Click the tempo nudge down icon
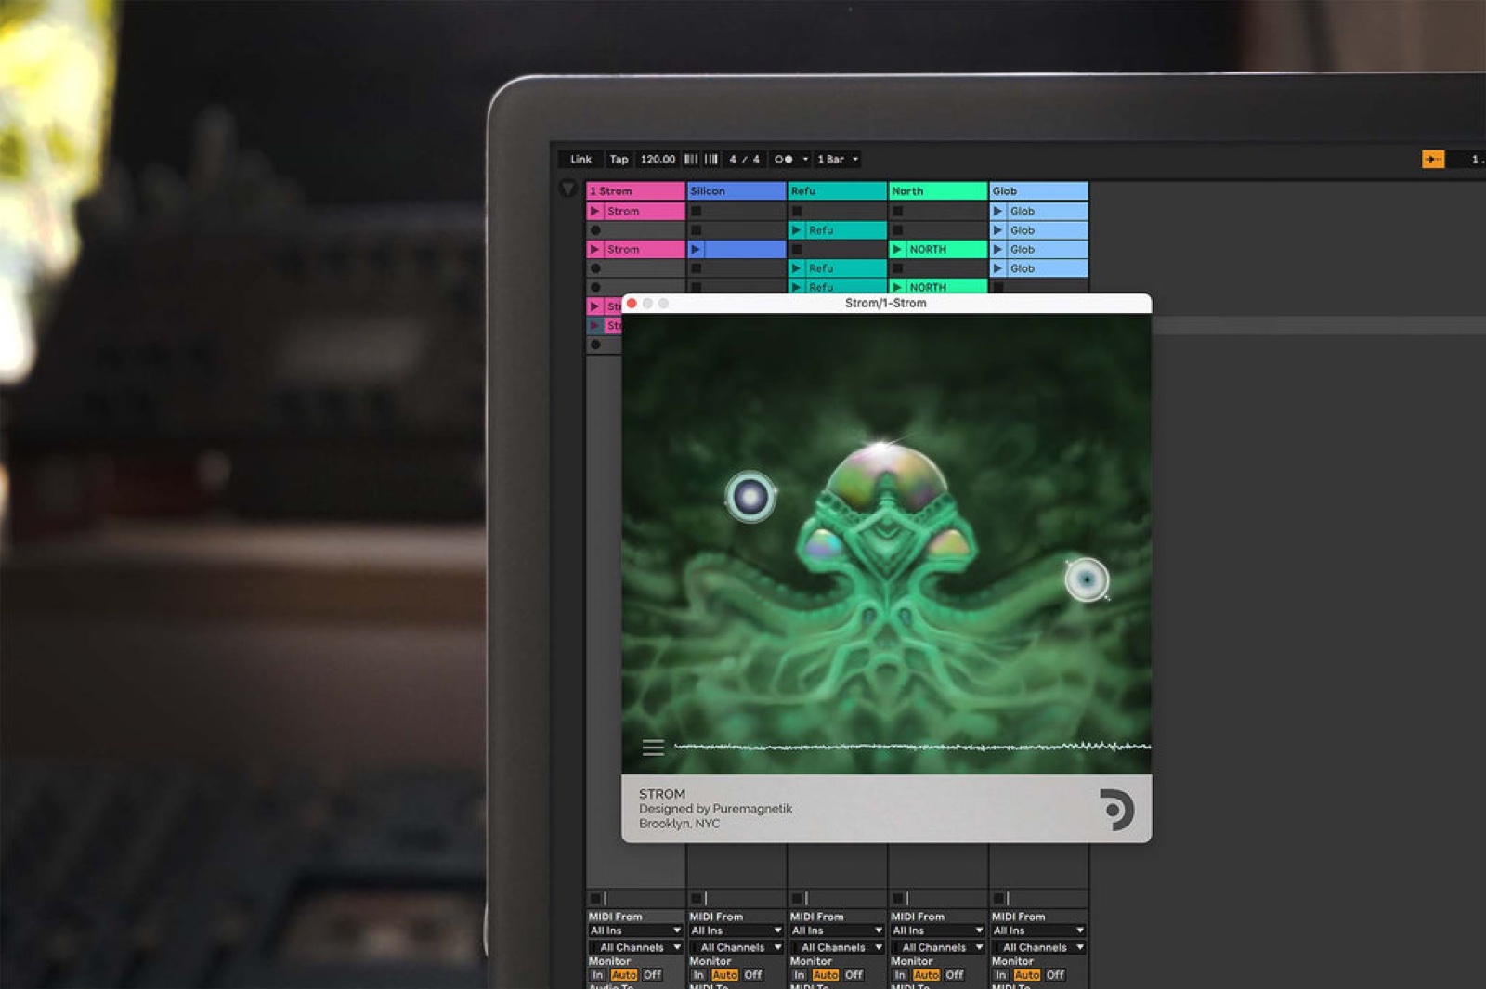1486x989 pixels. (691, 160)
